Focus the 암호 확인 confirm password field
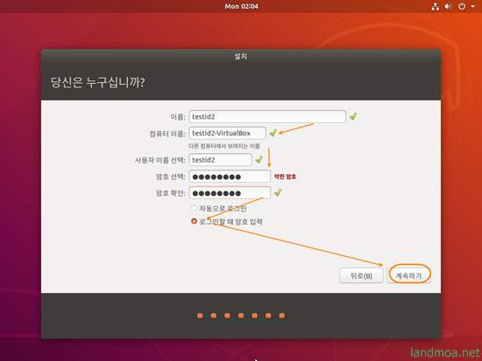This screenshot has width=482, height=361. 230,193
